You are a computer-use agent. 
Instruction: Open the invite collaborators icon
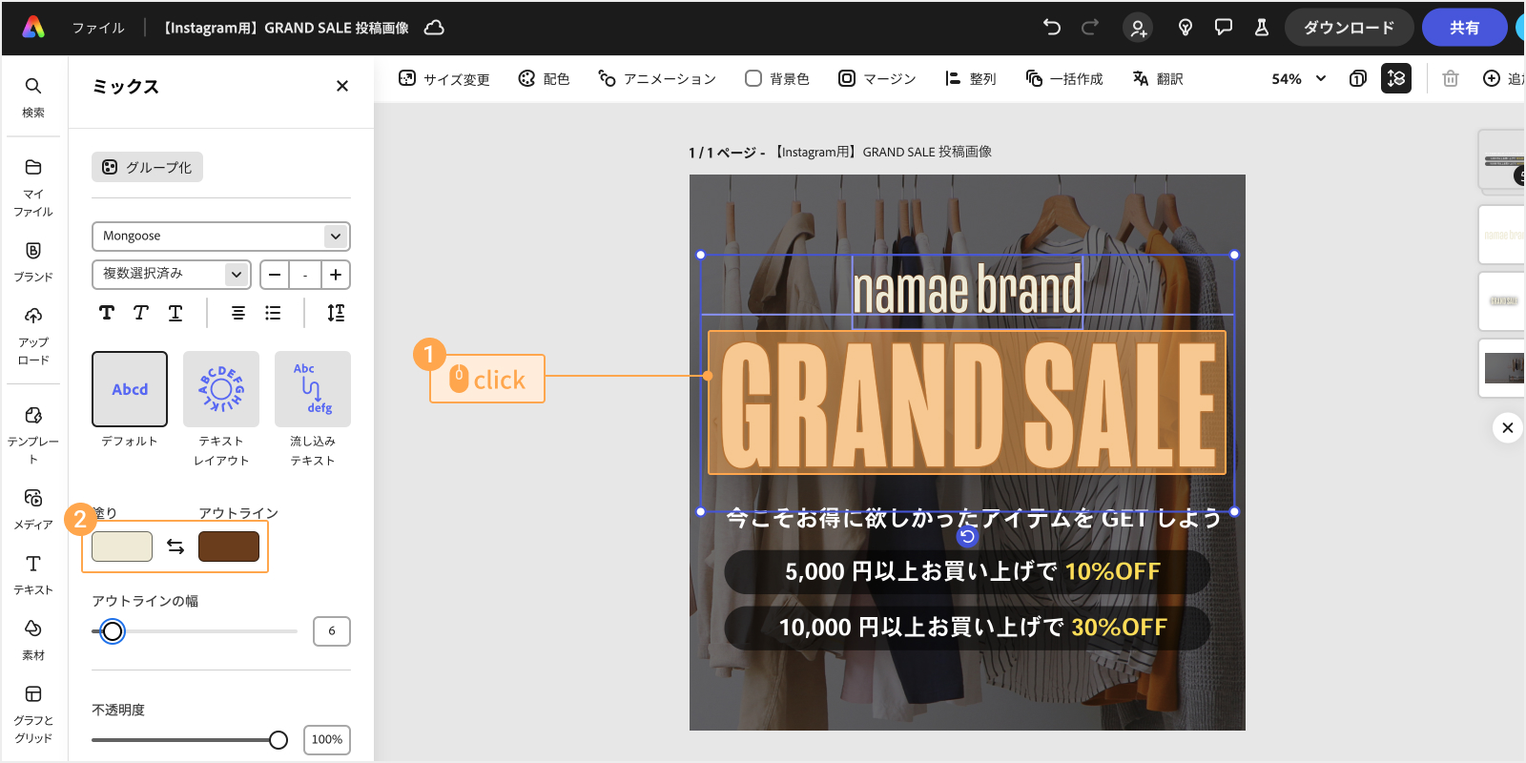tap(1138, 28)
